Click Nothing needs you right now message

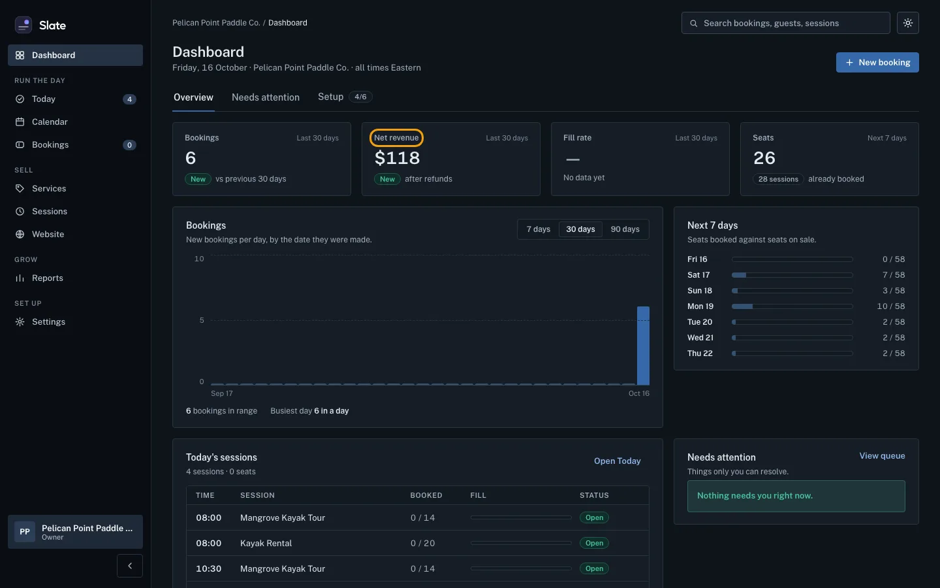point(796,497)
